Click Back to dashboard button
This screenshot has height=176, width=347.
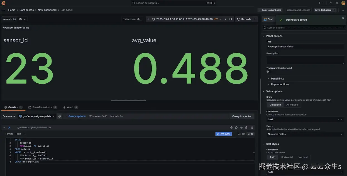pos(270,10)
